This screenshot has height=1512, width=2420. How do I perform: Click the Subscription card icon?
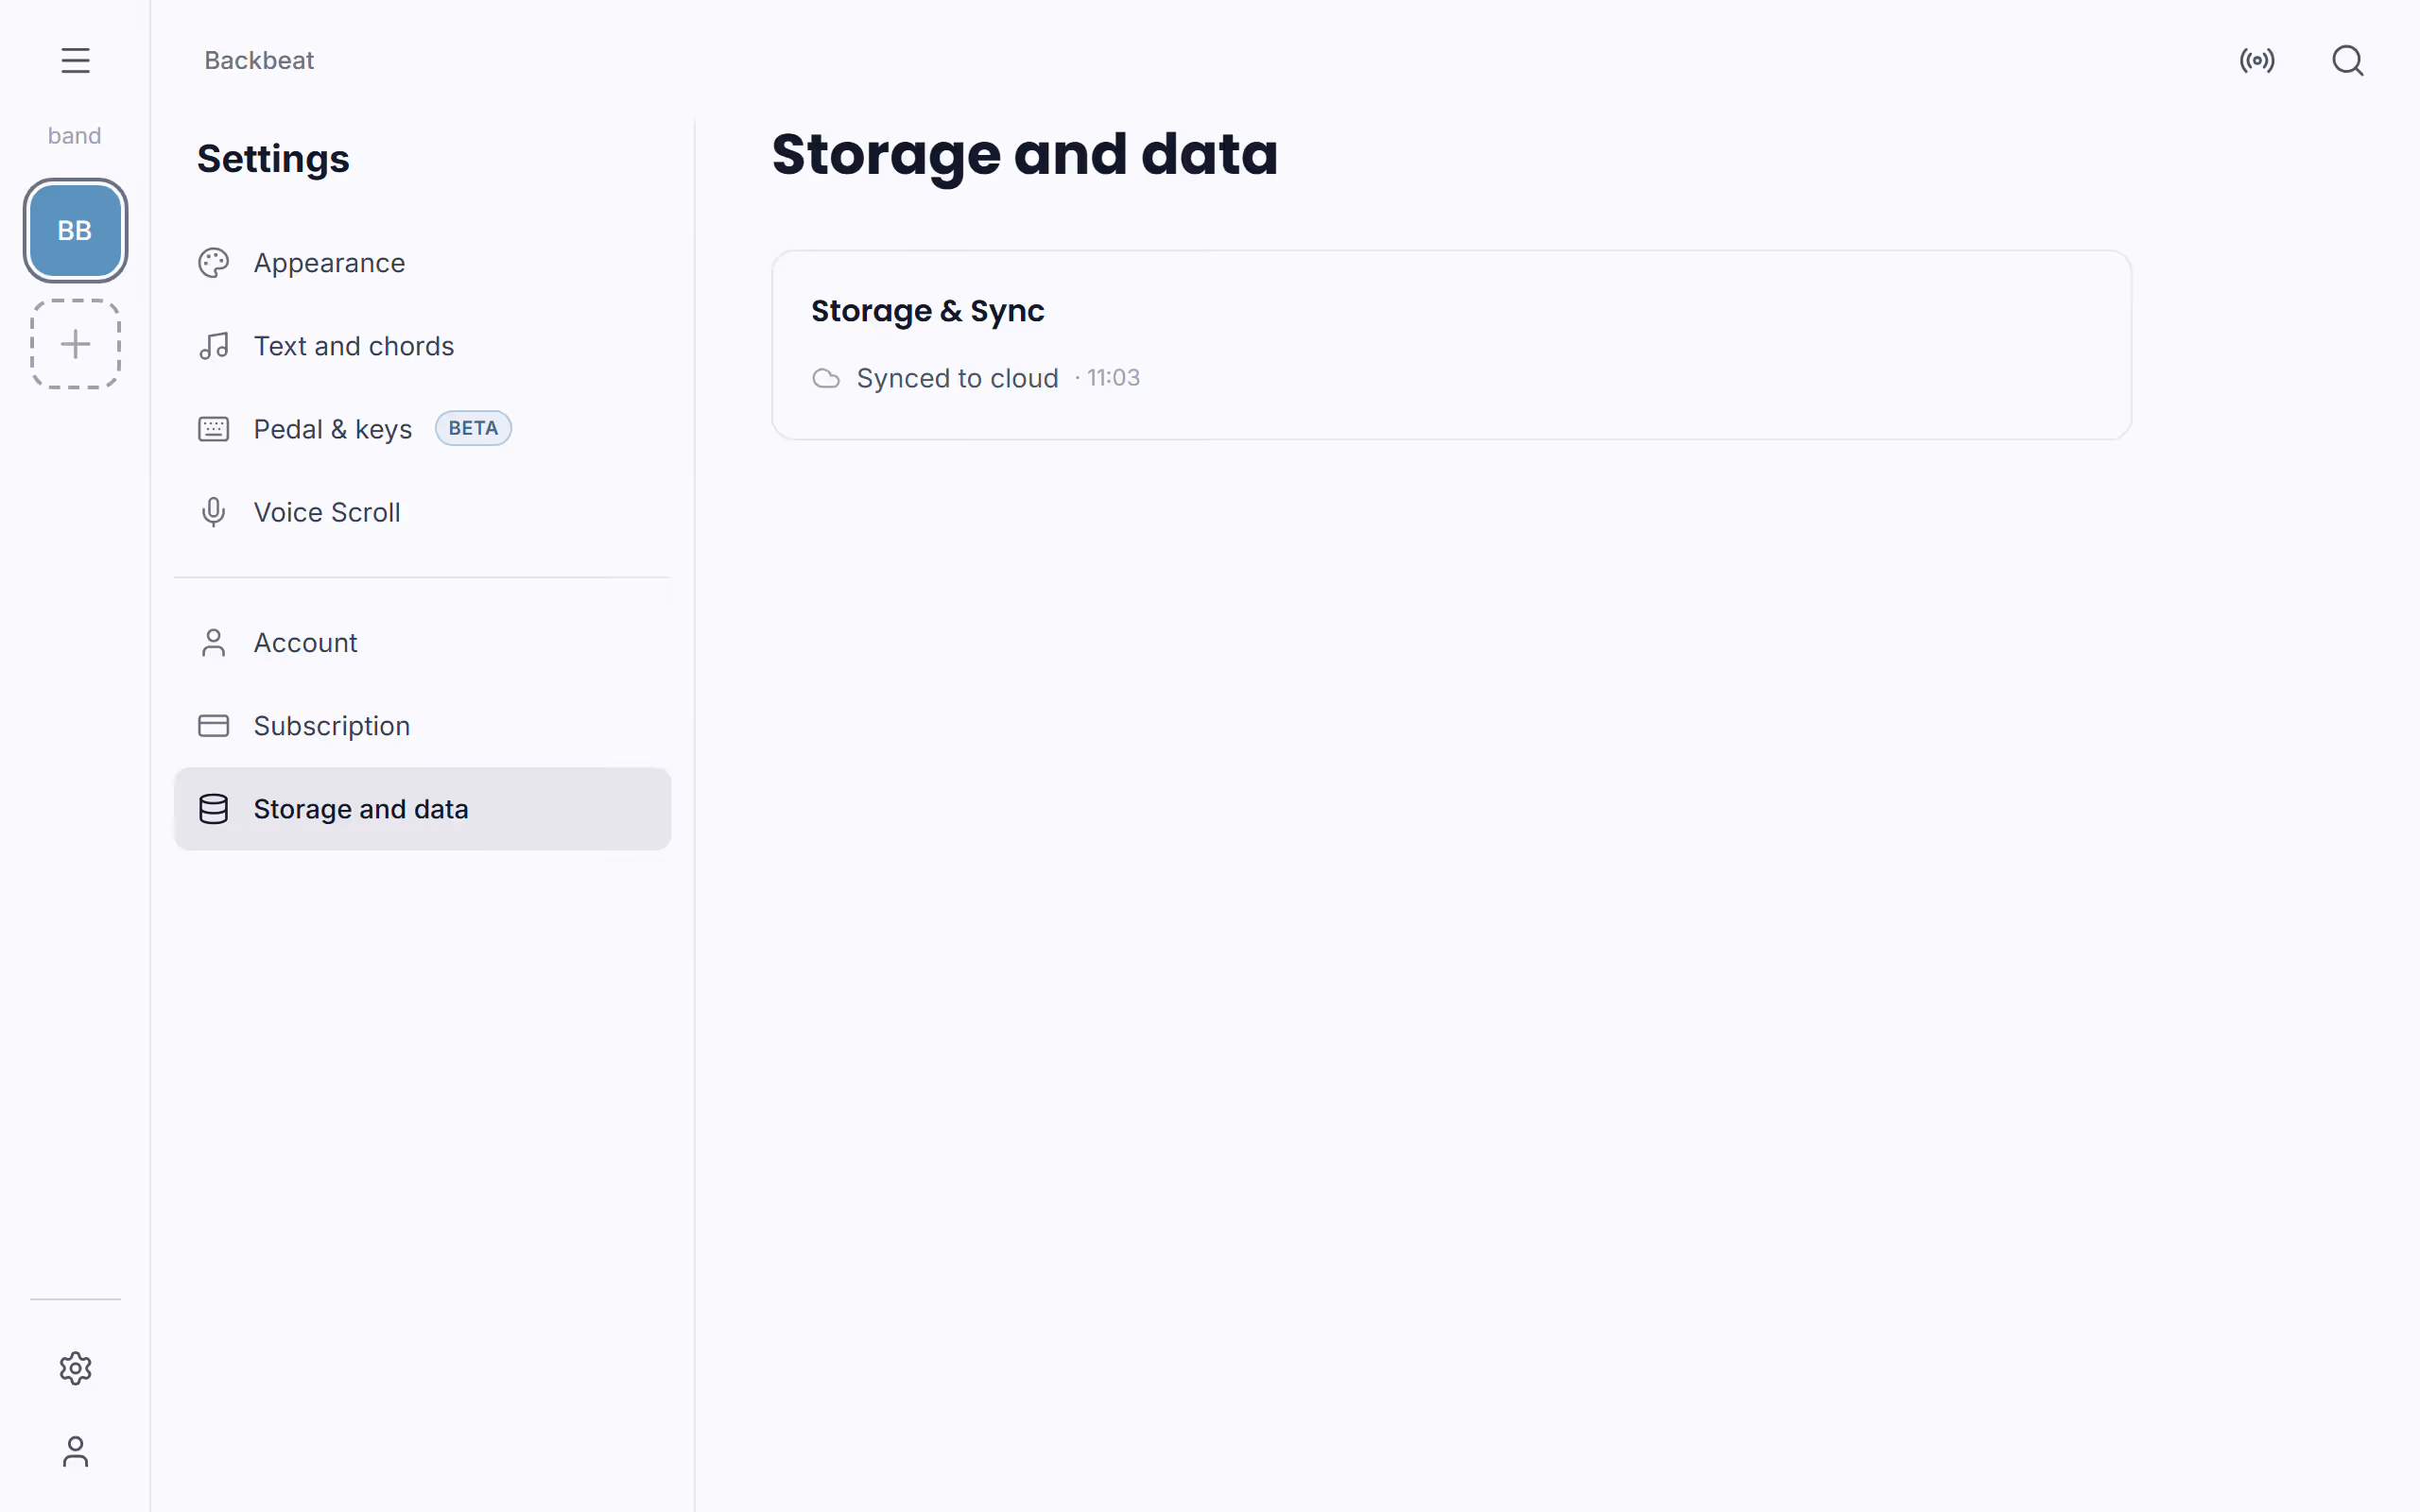213,725
